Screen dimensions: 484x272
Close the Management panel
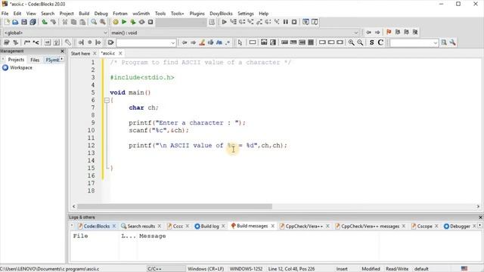62,51
